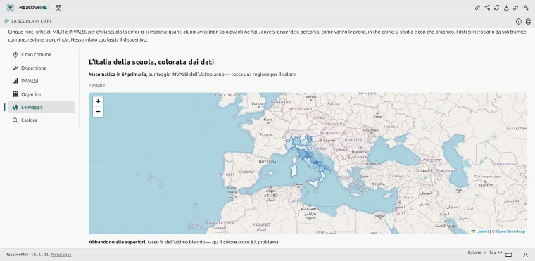Click the download icon in the top bar
The width and height of the screenshot is (535, 261).
[506, 8]
